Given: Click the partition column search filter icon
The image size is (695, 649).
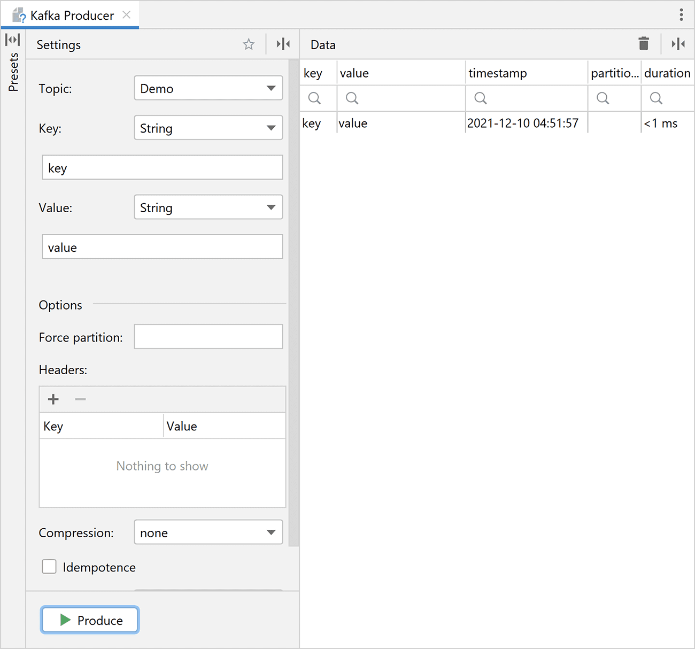Looking at the screenshot, I should tap(603, 98).
